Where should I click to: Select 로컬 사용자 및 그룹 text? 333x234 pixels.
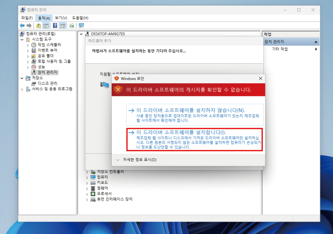[54, 62]
